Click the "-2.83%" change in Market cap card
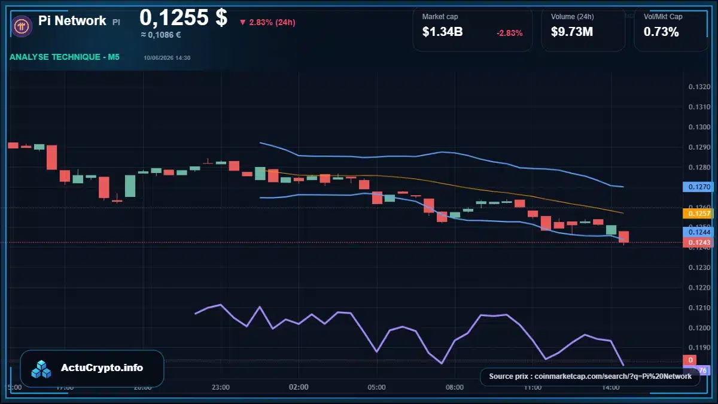Image resolution: width=718 pixels, height=404 pixels. (510, 33)
